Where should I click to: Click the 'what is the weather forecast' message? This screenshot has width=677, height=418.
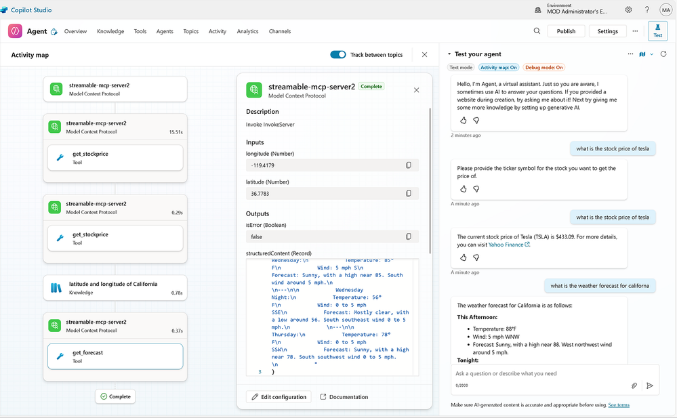pyautogui.click(x=600, y=285)
